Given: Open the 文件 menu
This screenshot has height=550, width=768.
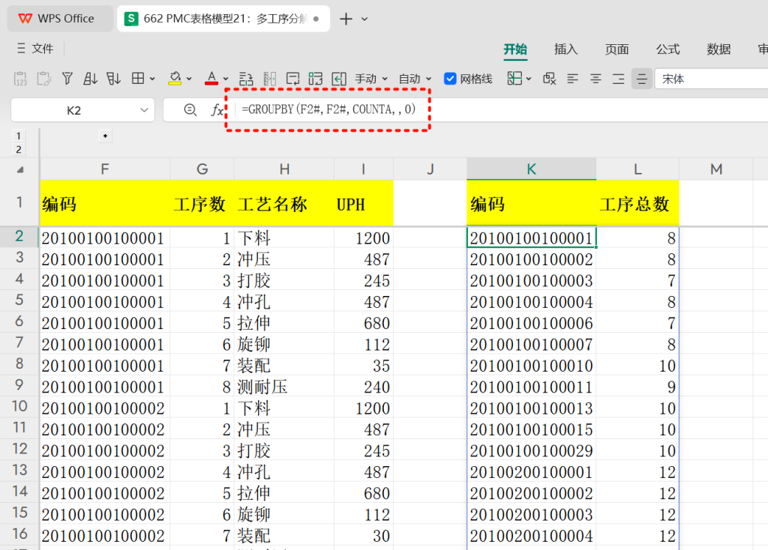Looking at the screenshot, I should coord(35,49).
